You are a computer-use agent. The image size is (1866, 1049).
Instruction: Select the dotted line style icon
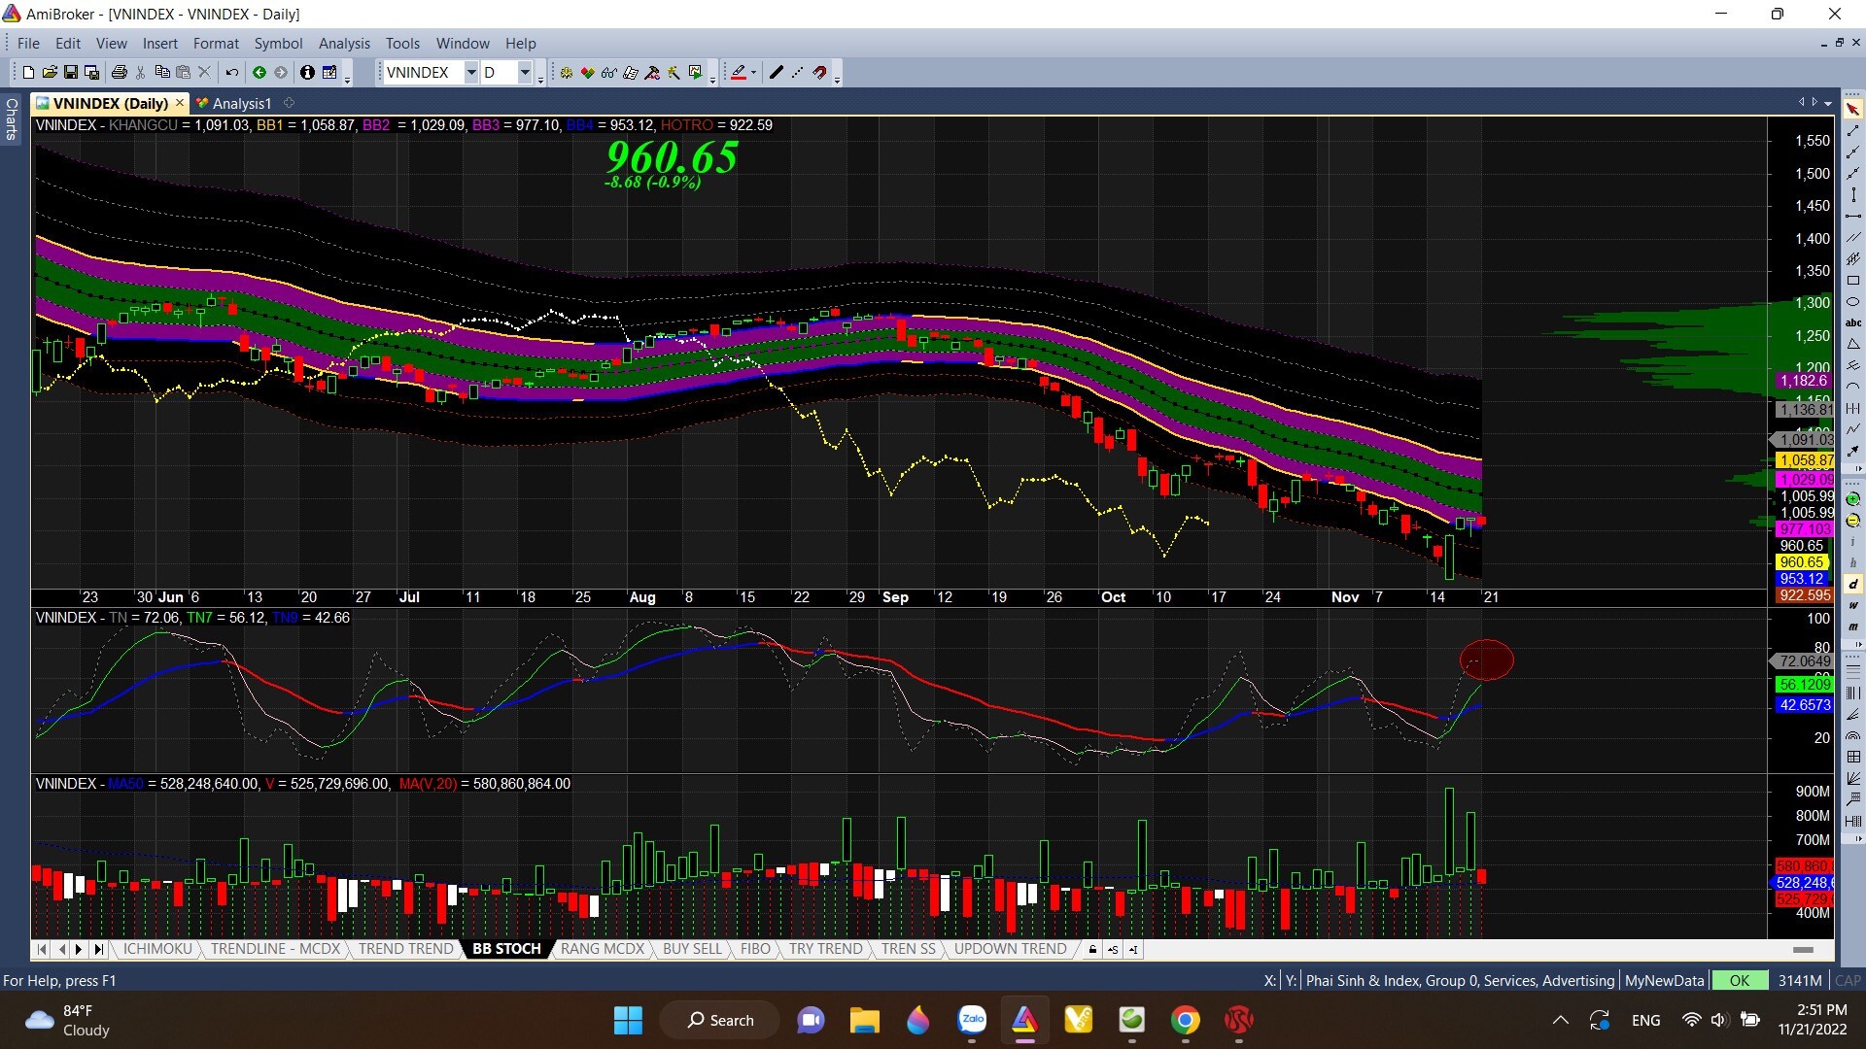pyautogui.click(x=797, y=72)
